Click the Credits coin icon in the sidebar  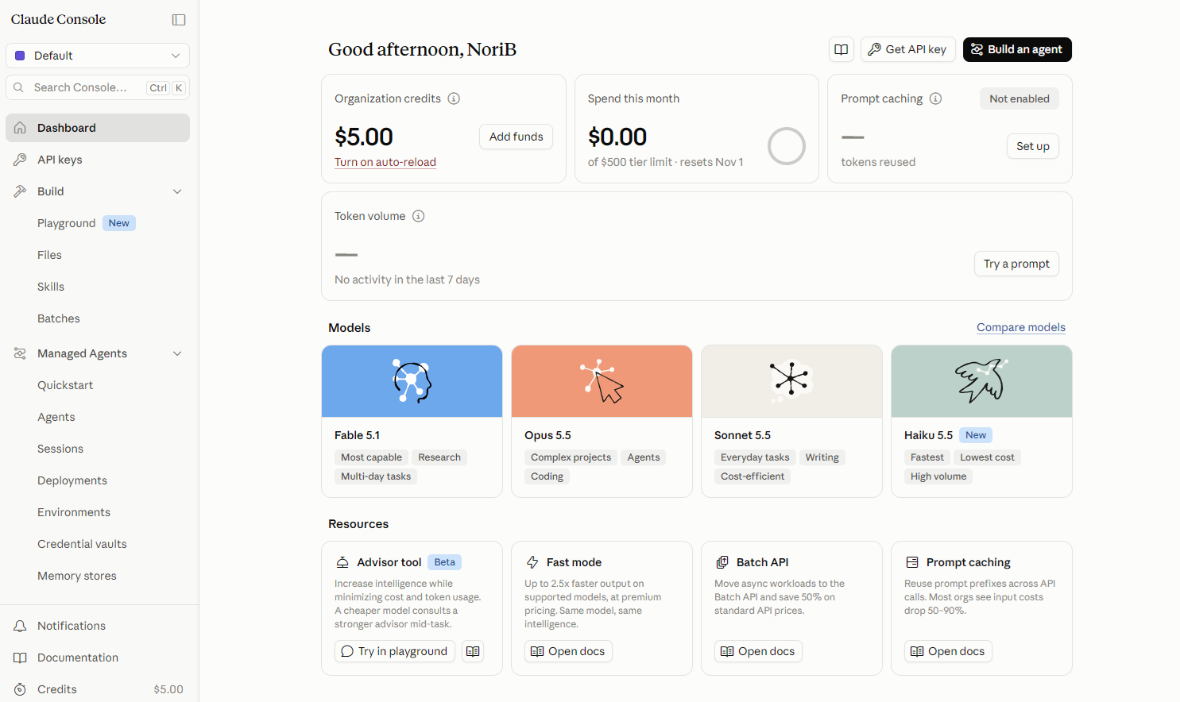click(x=20, y=689)
